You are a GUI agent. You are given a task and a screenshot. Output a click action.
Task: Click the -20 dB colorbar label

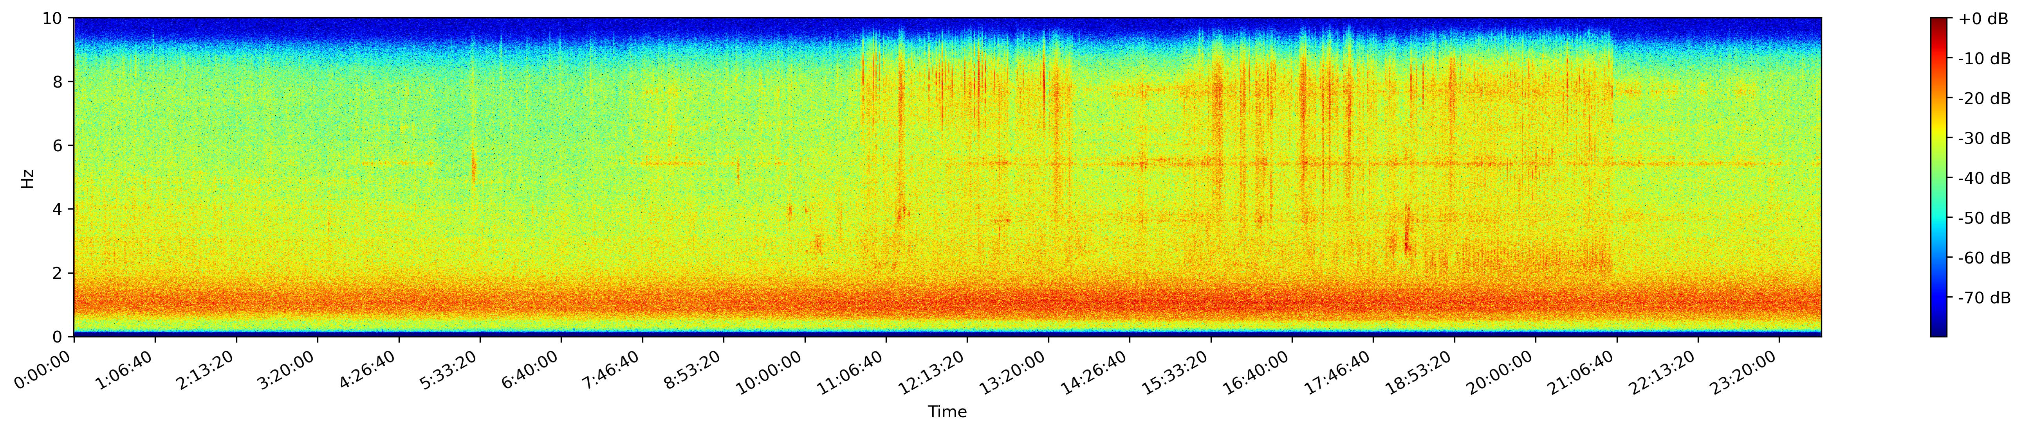[1985, 99]
